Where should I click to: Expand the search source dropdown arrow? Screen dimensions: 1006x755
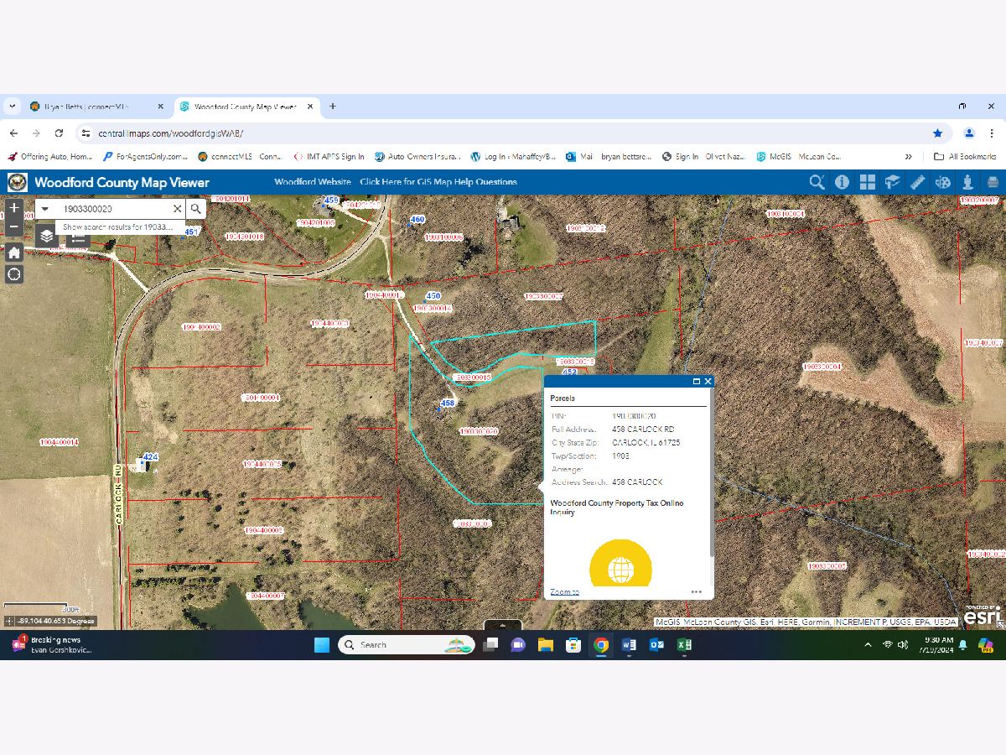click(45, 209)
